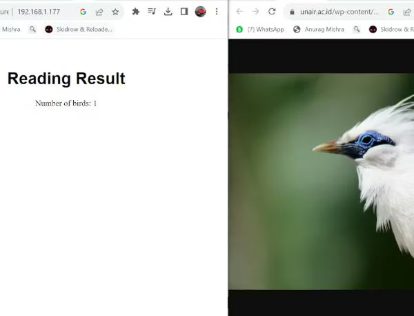Go forward in the right browser window
The image size is (414, 316).
click(255, 11)
